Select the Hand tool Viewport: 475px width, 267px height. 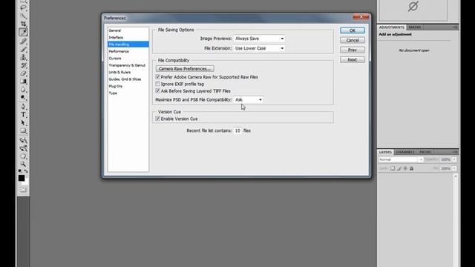pyautogui.click(x=23, y=156)
